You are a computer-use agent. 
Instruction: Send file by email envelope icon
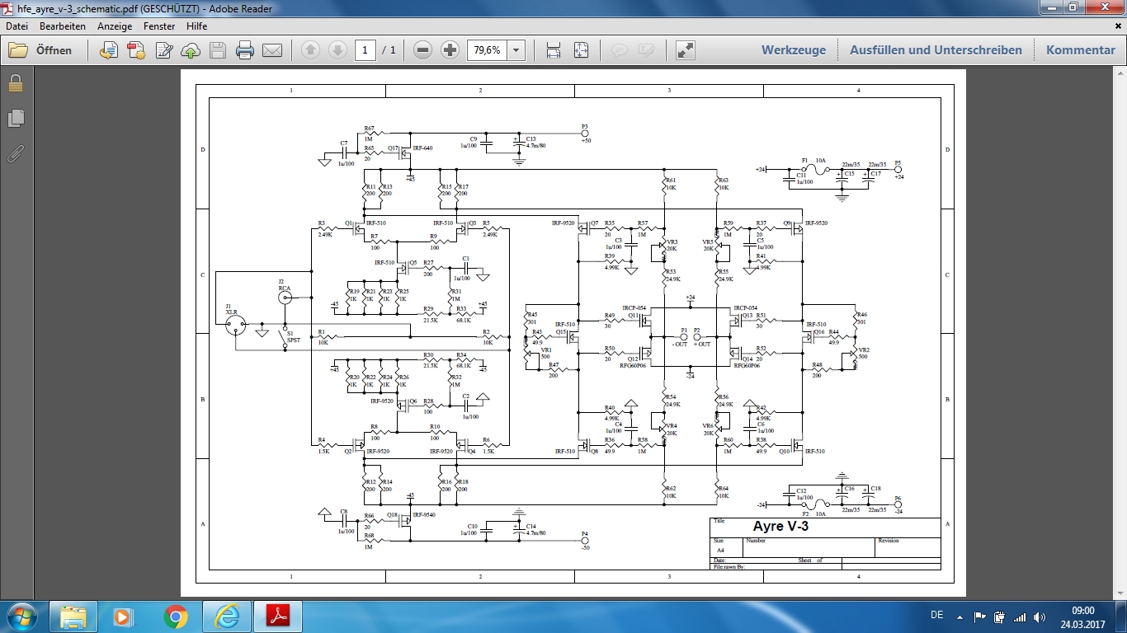tap(272, 50)
